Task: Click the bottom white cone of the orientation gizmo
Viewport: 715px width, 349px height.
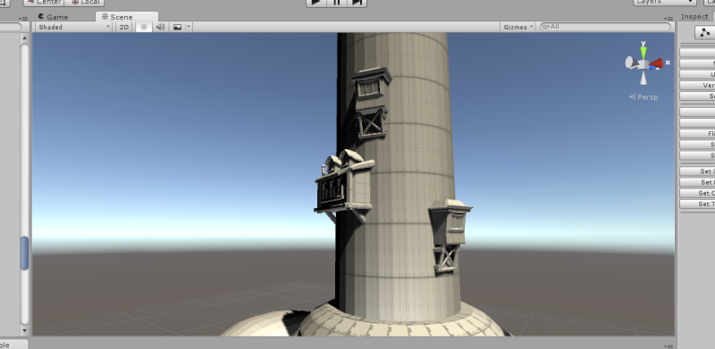Action: click(643, 79)
